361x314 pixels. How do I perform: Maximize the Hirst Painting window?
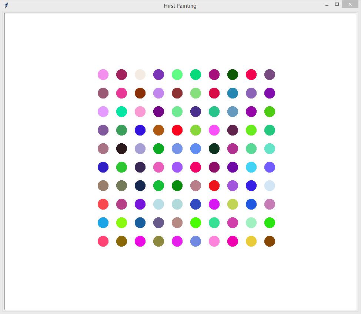point(337,4)
